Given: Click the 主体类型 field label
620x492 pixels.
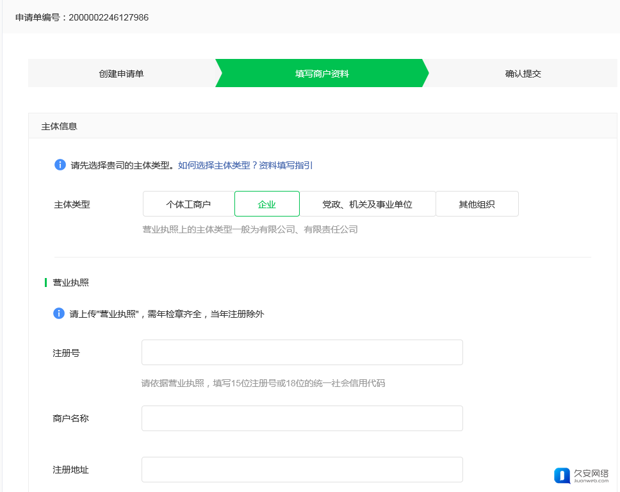Looking at the screenshot, I should pyautogui.click(x=72, y=205).
